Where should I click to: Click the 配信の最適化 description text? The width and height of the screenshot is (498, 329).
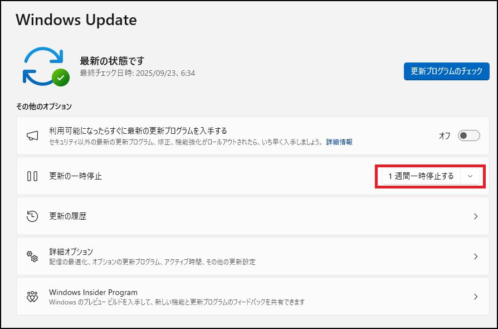[x=153, y=262]
